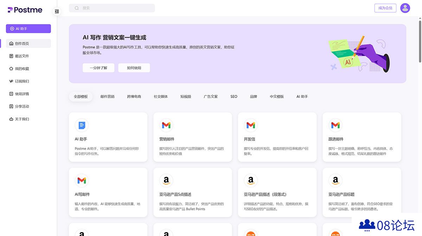This screenshot has height=236, width=422.
Task: Collapse the sidebar with the menu-fold icon
Action: click(x=57, y=12)
